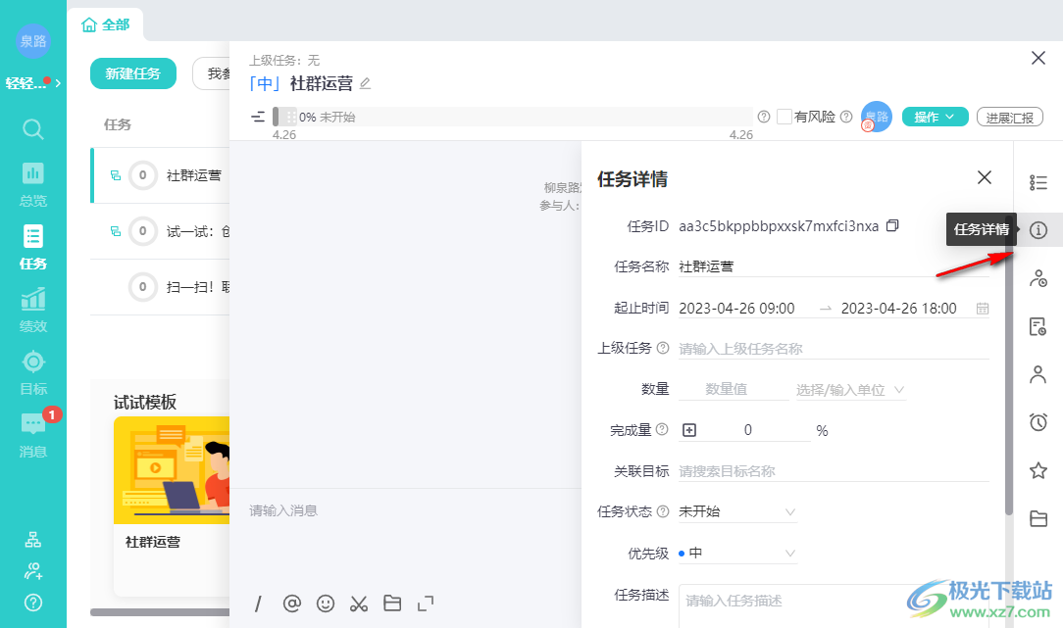
Task: Open the person-with-clock icon in right rail
Action: tap(1038, 278)
